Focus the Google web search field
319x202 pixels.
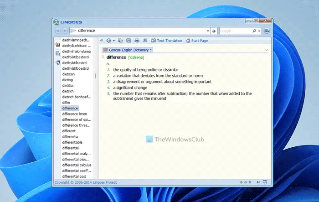pos(235,31)
